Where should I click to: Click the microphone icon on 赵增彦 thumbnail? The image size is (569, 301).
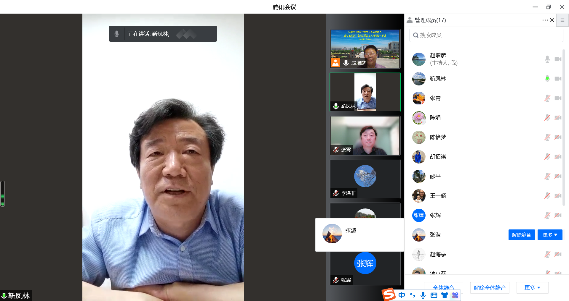point(346,63)
